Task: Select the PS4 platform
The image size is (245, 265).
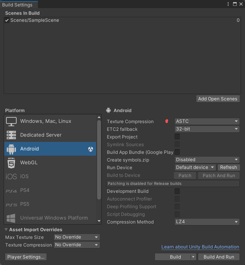Action: 50,190
